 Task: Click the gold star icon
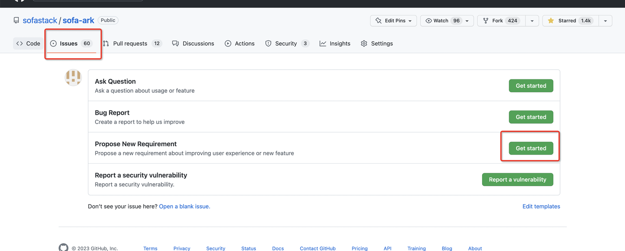point(551,20)
